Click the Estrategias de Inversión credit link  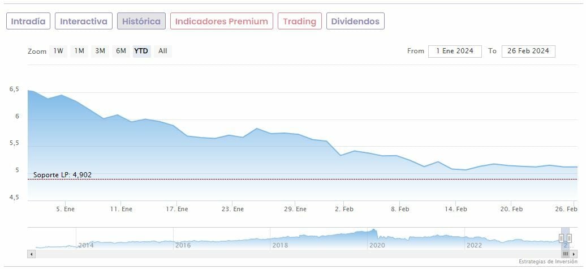548,262
